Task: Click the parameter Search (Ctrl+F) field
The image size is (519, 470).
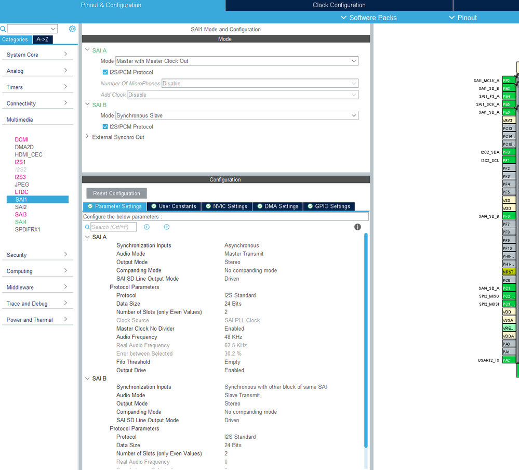Action: pos(114,227)
